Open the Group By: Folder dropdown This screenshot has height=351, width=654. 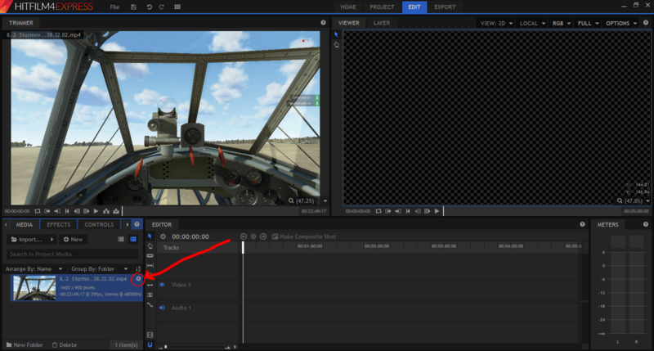coord(100,269)
